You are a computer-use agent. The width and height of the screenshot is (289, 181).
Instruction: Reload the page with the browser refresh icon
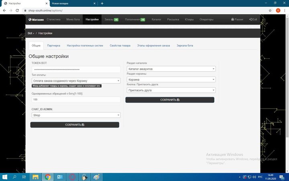(17, 10)
